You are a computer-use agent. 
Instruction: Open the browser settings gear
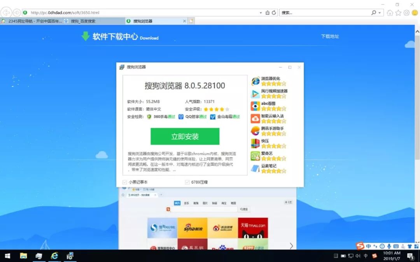[407, 12]
